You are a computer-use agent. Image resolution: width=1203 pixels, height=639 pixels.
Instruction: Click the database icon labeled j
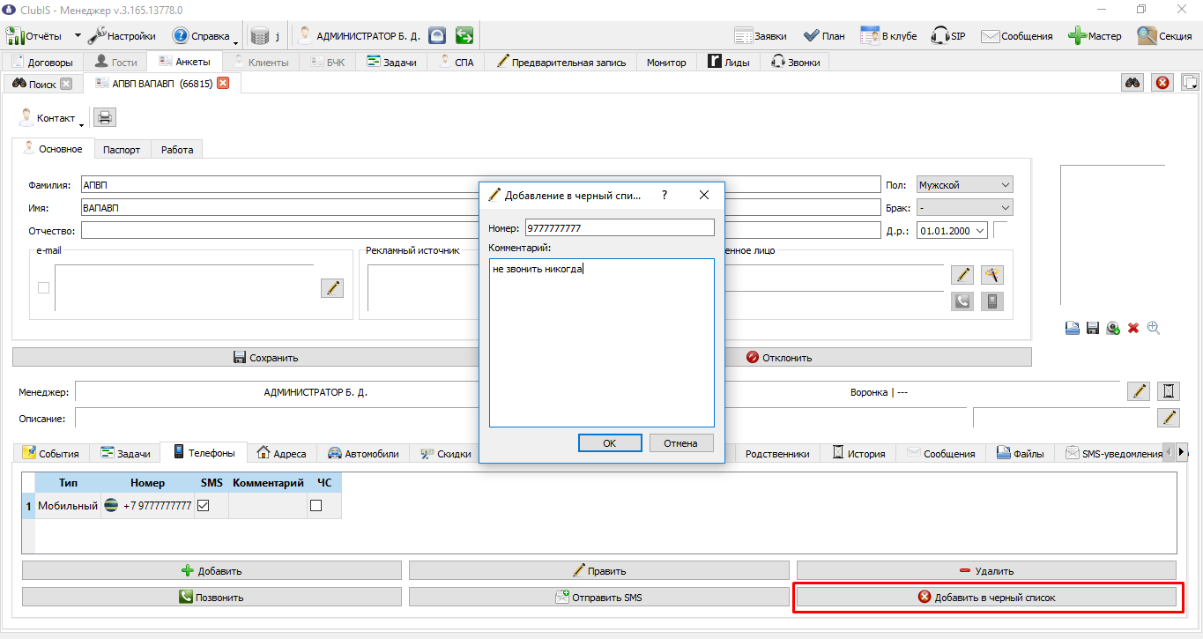click(265, 36)
